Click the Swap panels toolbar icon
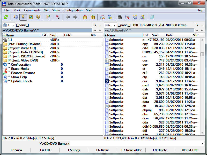The width and height of the screenshot is (207, 155). point(48,17)
